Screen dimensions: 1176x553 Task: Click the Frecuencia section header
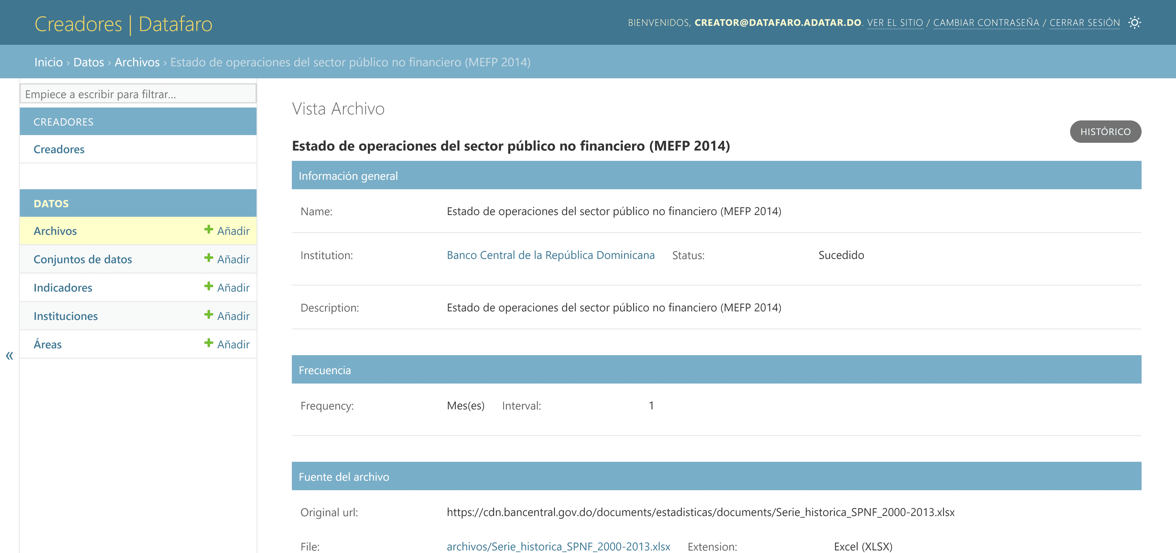[716, 370]
